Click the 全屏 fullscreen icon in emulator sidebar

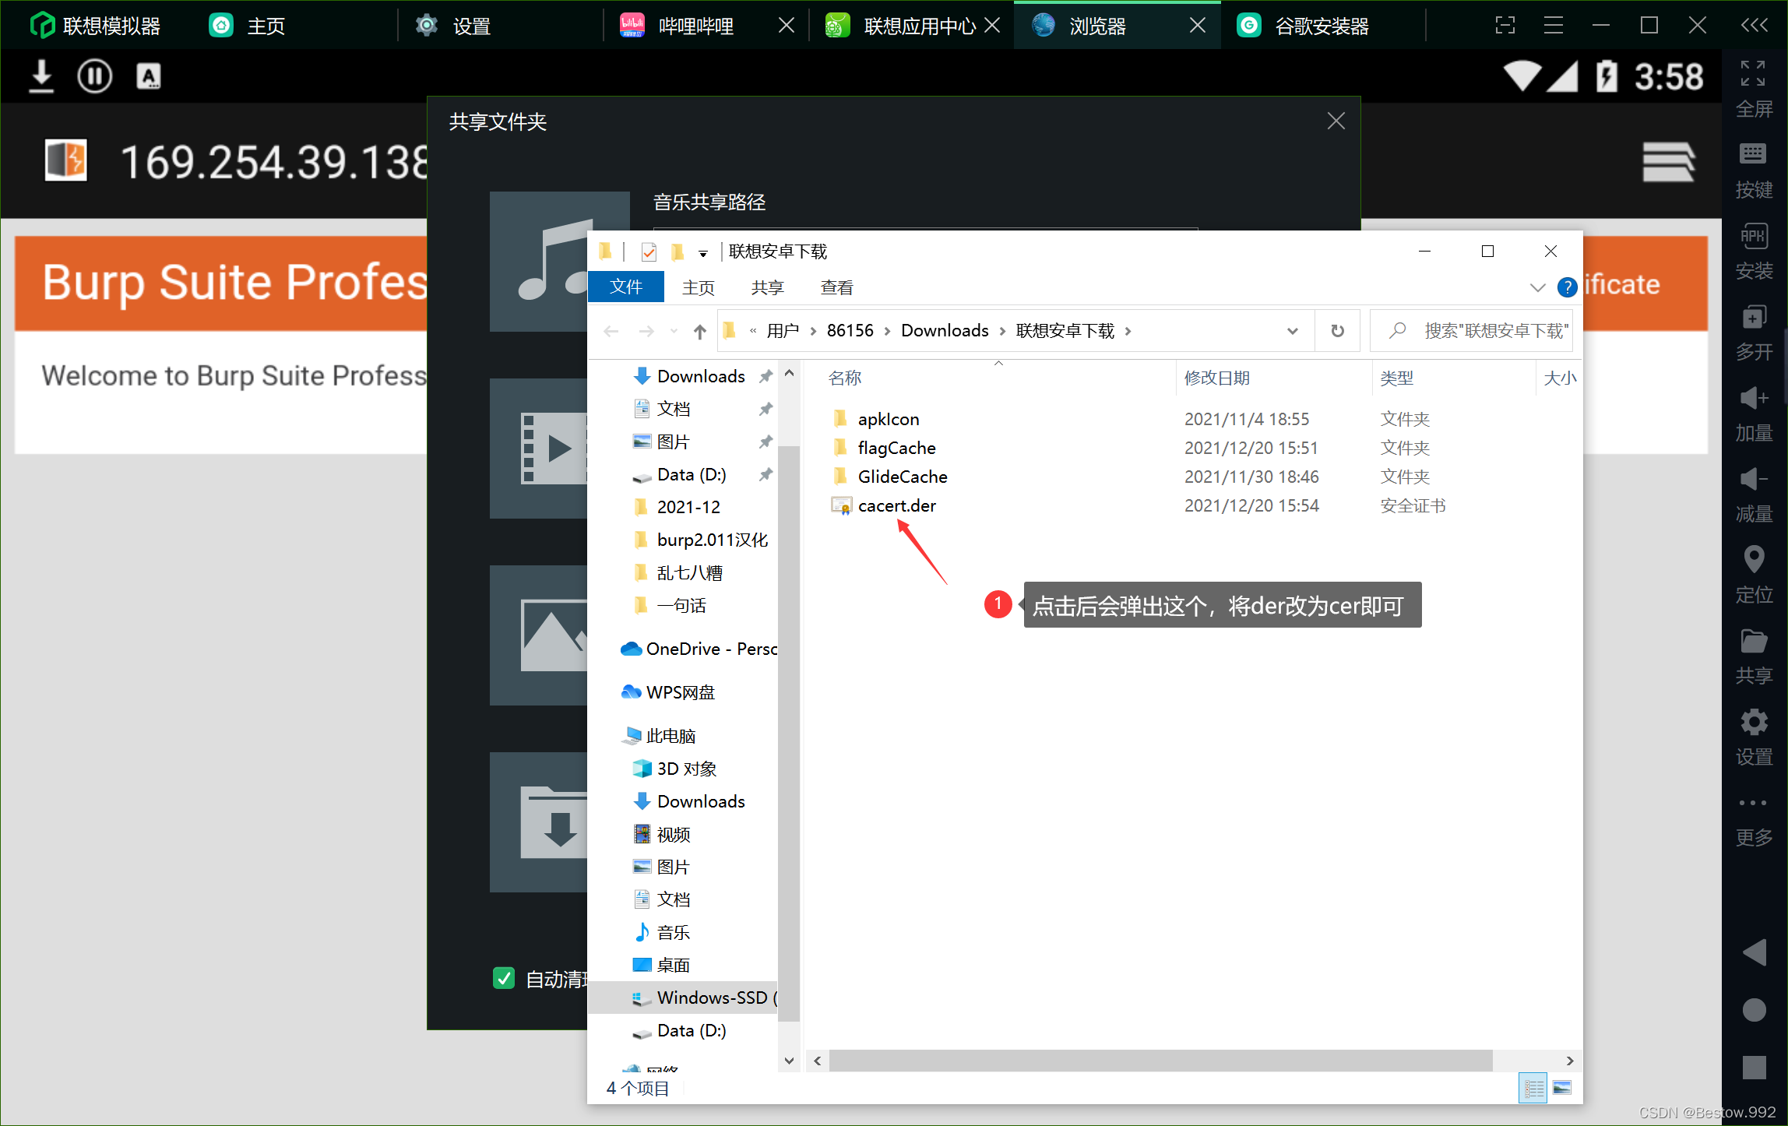coord(1753,73)
